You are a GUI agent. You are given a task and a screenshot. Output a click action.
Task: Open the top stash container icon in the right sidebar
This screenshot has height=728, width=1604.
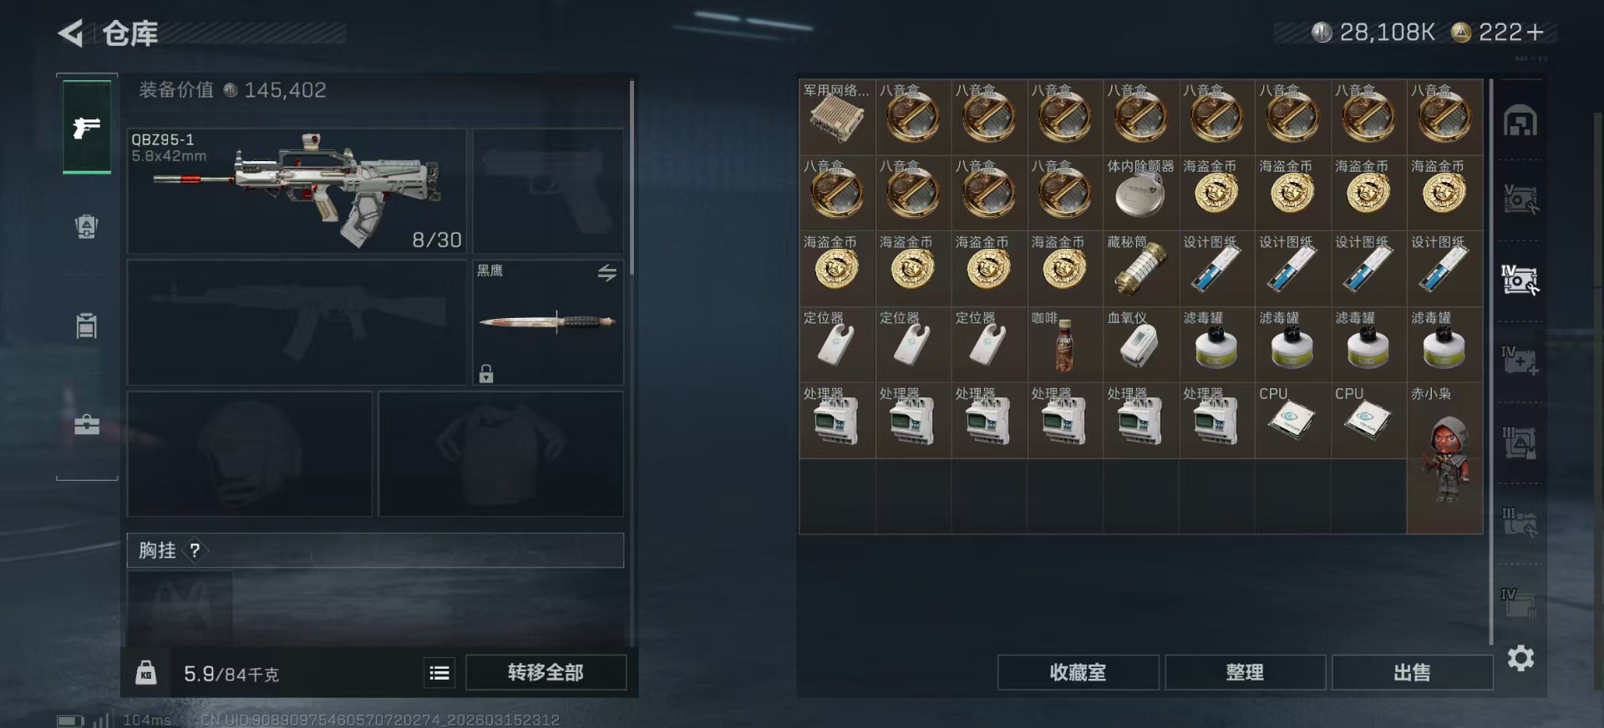[1520, 121]
